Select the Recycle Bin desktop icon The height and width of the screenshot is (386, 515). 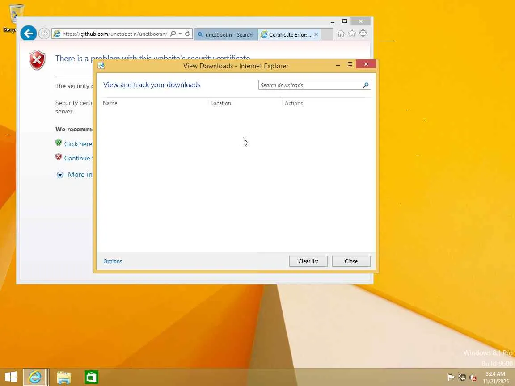click(14, 18)
